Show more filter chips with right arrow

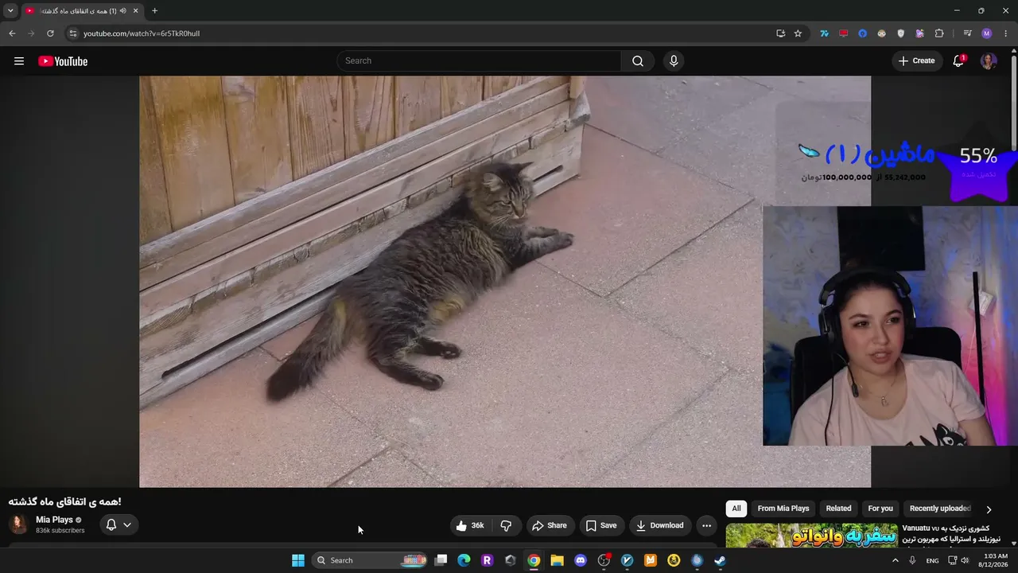[x=989, y=509]
